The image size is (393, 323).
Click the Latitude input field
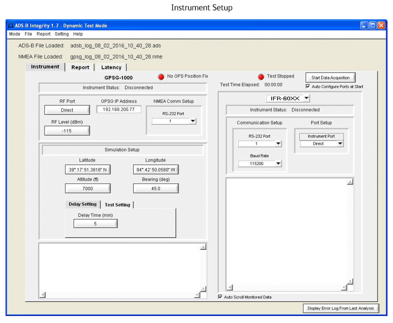[88, 170]
